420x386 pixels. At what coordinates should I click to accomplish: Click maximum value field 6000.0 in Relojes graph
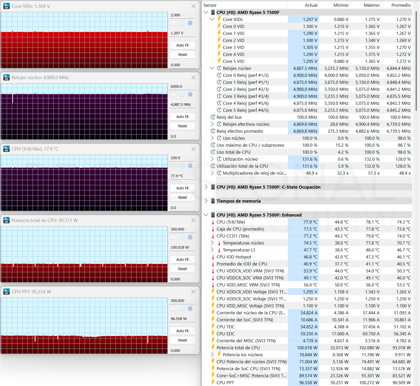point(182,86)
